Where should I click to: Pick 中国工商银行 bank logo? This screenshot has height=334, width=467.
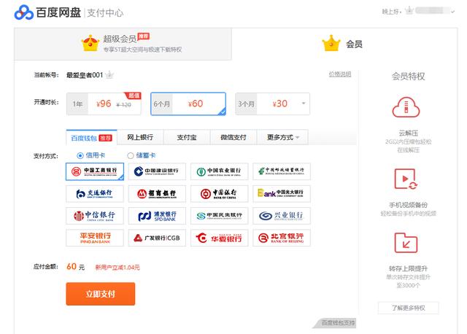point(95,171)
